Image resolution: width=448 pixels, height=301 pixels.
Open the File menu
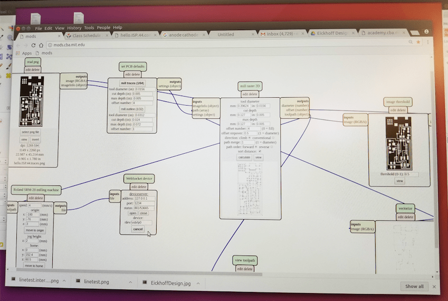pyautogui.click(x=39, y=29)
